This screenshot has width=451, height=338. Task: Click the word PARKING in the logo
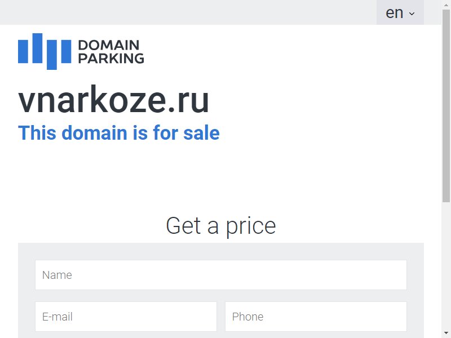pyautogui.click(x=111, y=59)
